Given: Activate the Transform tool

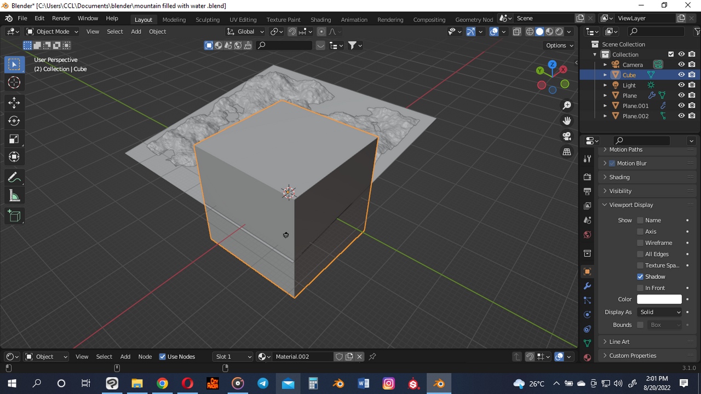Looking at the screenshot, I should pos(14,157).
